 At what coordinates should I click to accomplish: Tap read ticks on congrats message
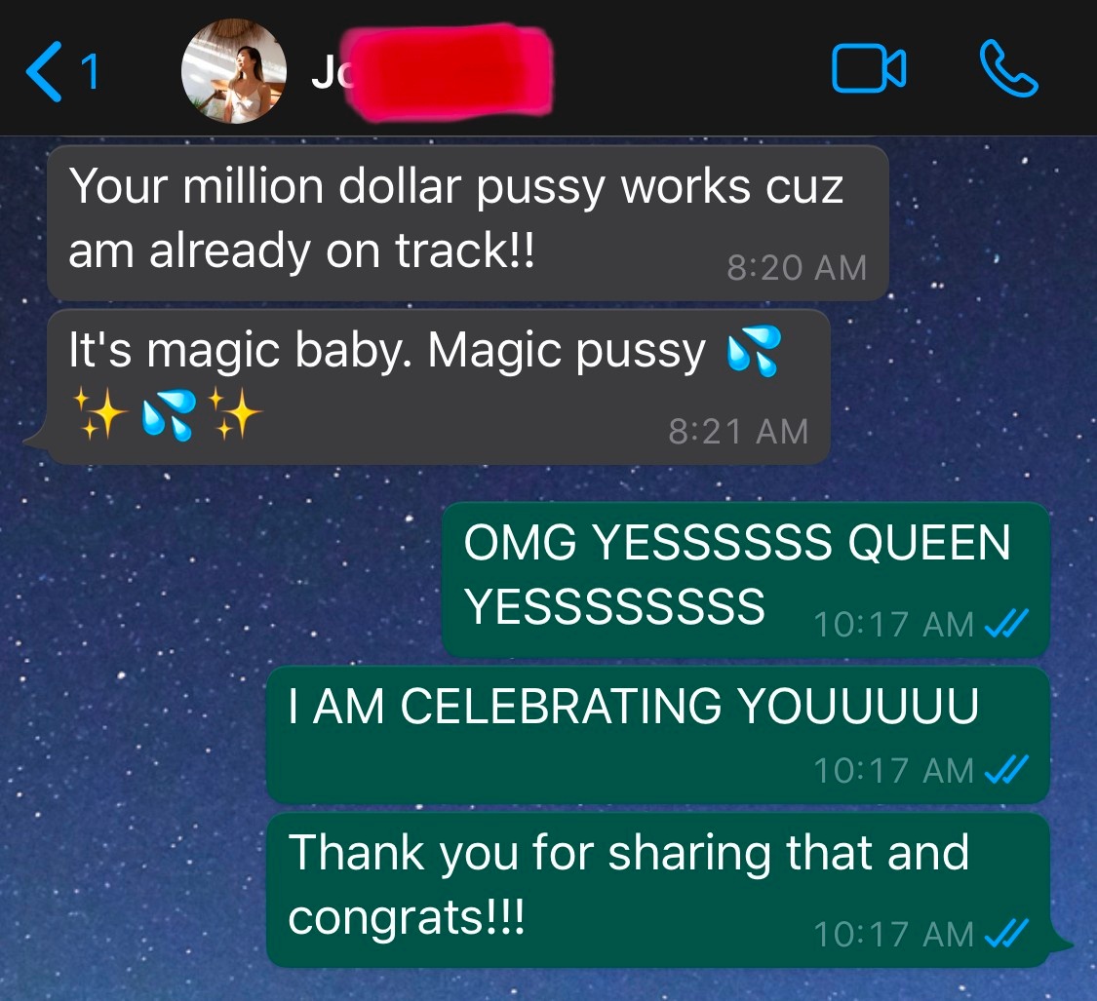[x=1006, y=933]
